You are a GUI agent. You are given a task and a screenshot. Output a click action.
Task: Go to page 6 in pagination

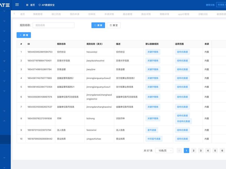click(222, 151)
